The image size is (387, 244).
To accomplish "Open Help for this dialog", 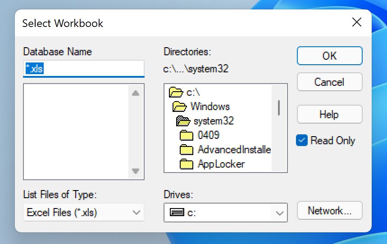I will [x=329, y=114].
